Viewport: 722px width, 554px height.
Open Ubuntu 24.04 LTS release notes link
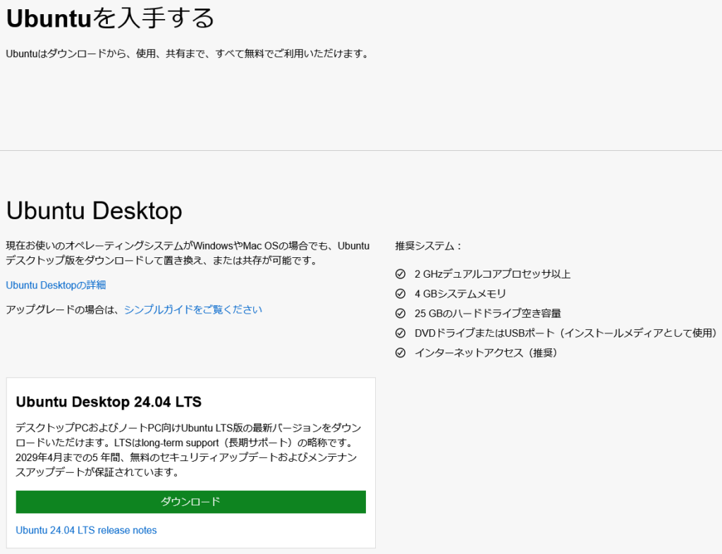86,530
